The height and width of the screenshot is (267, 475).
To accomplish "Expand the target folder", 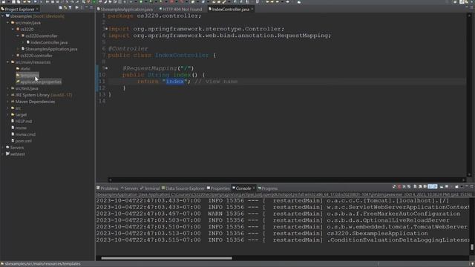I will point(8,115).
